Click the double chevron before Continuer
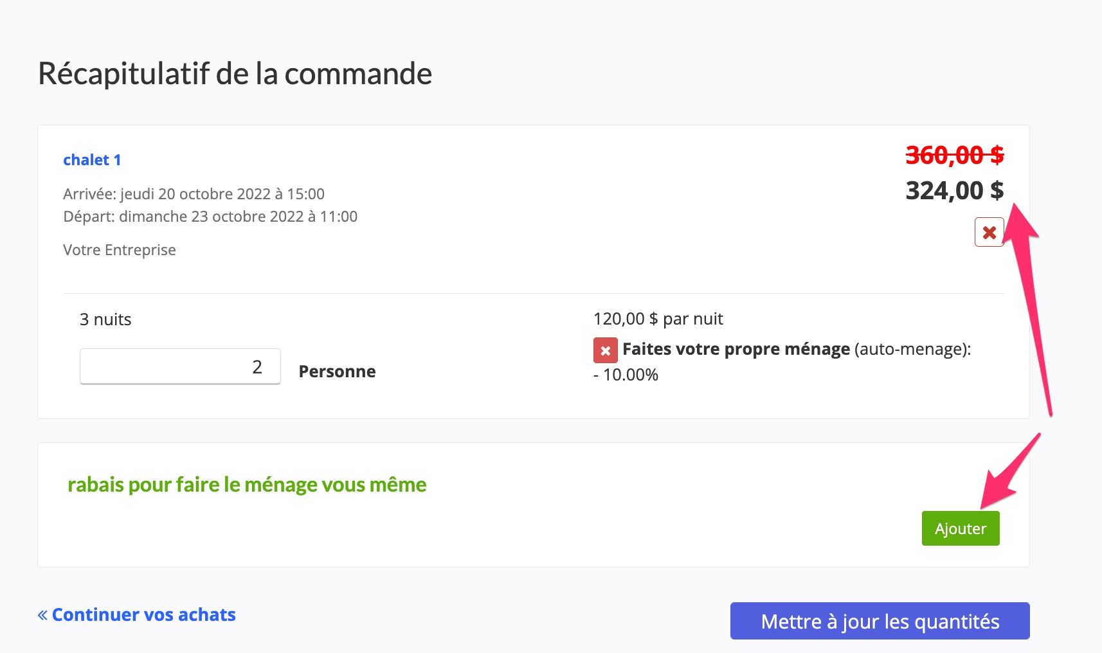Image resolution: width=1102 pixels, height=653 pixels. (x=42, y=615)
